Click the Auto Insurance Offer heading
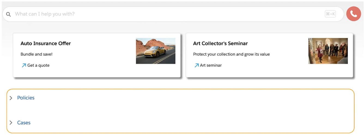The height and width of the screenshot is (135, 364). [45, 43]
